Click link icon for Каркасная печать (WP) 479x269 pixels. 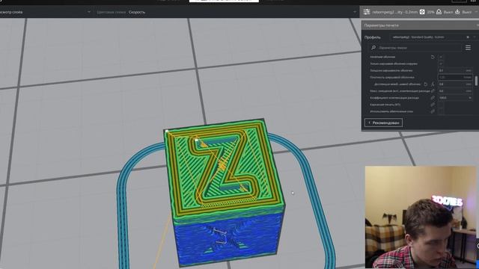(433, 105)
